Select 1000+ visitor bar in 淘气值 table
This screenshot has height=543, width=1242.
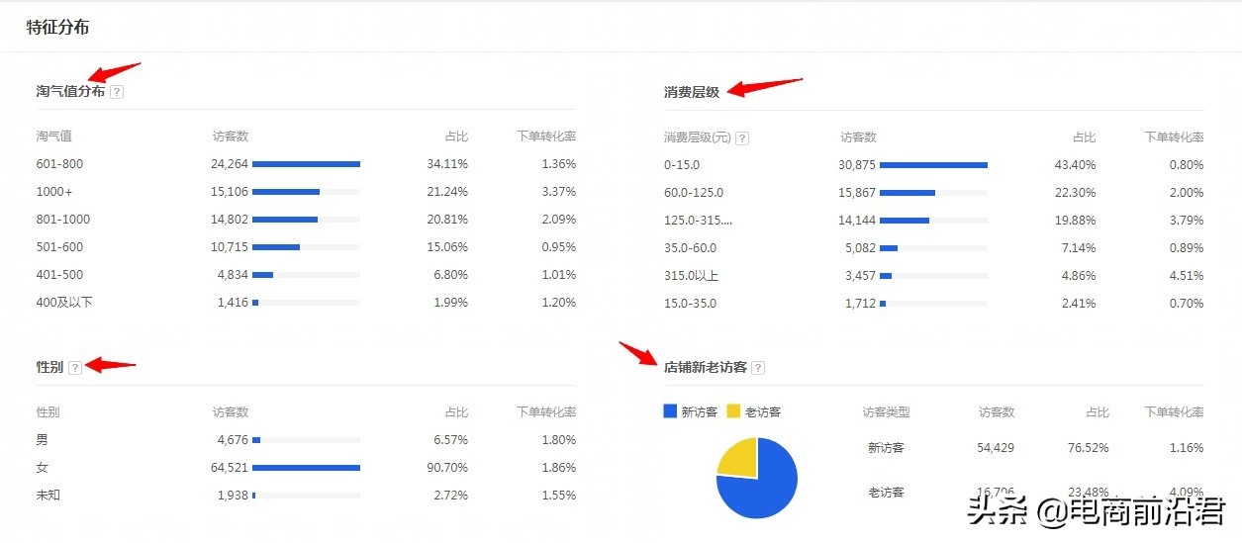(286, 192)
